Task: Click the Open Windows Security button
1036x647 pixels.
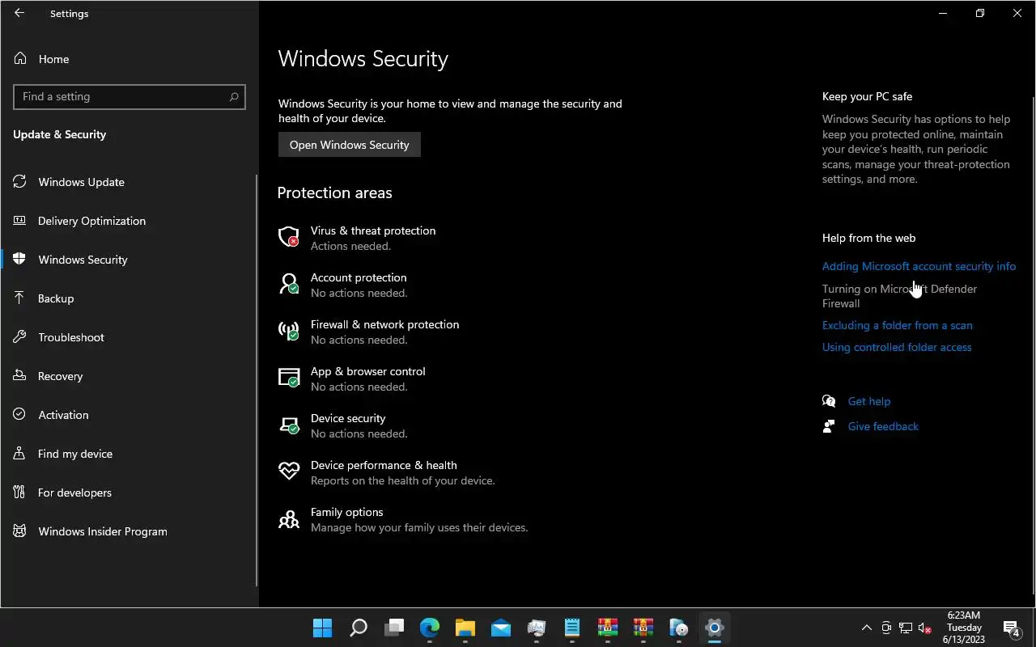Action: 350,145
